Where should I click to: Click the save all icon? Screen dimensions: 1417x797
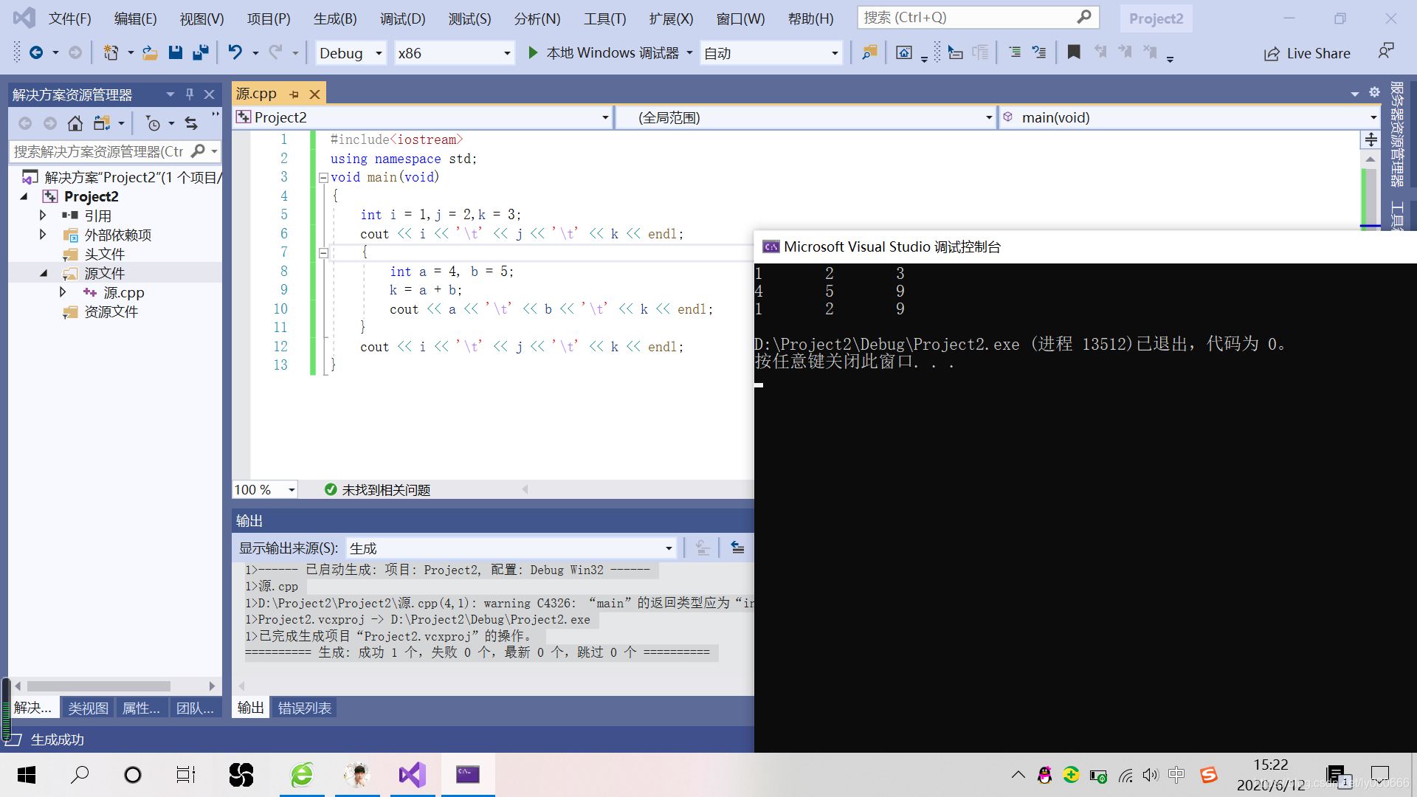point(200,52)
